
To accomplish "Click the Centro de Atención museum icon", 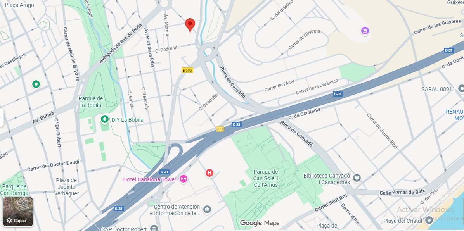I will coord(208,209).
